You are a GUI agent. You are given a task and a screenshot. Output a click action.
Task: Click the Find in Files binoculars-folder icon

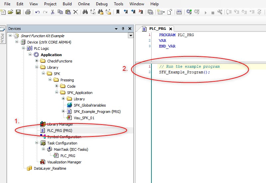coord(100,12)
